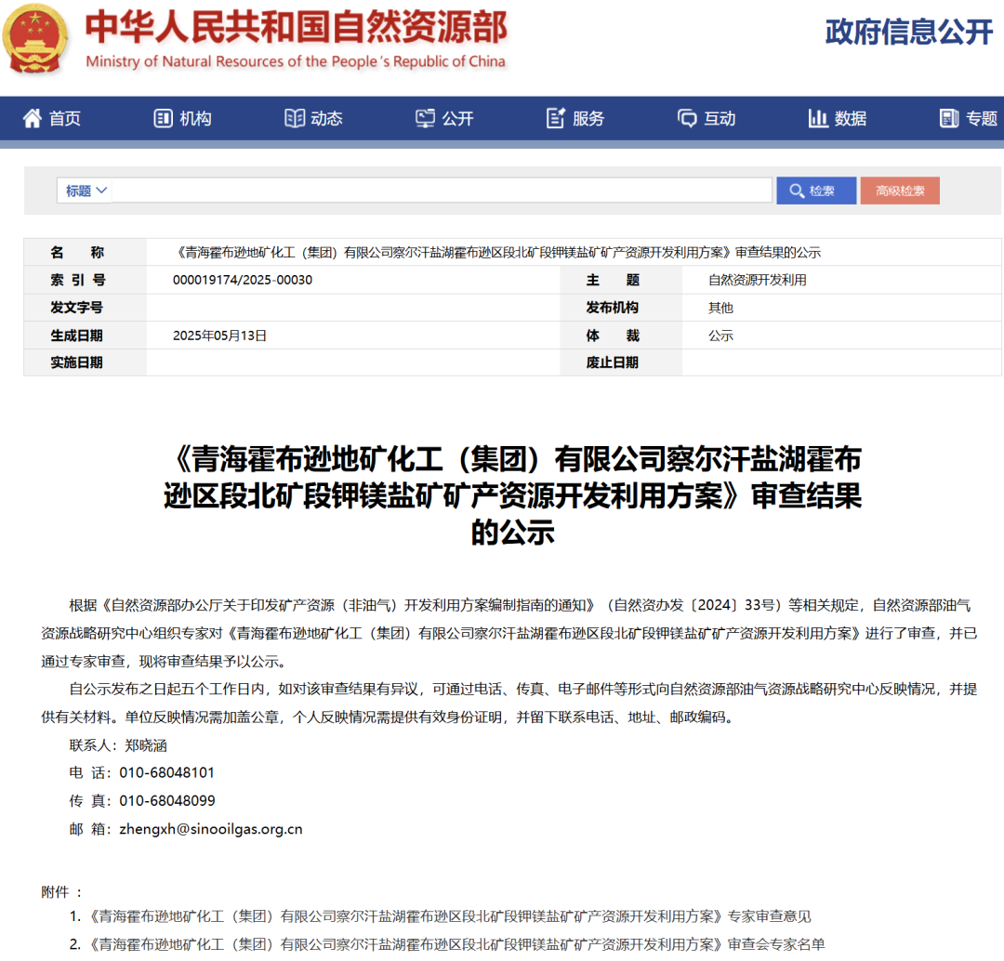Image resolution: width=1004 pixels, height=961 pixels.
Task: Click the national emblem logo
Action: [x=35, y=38]
